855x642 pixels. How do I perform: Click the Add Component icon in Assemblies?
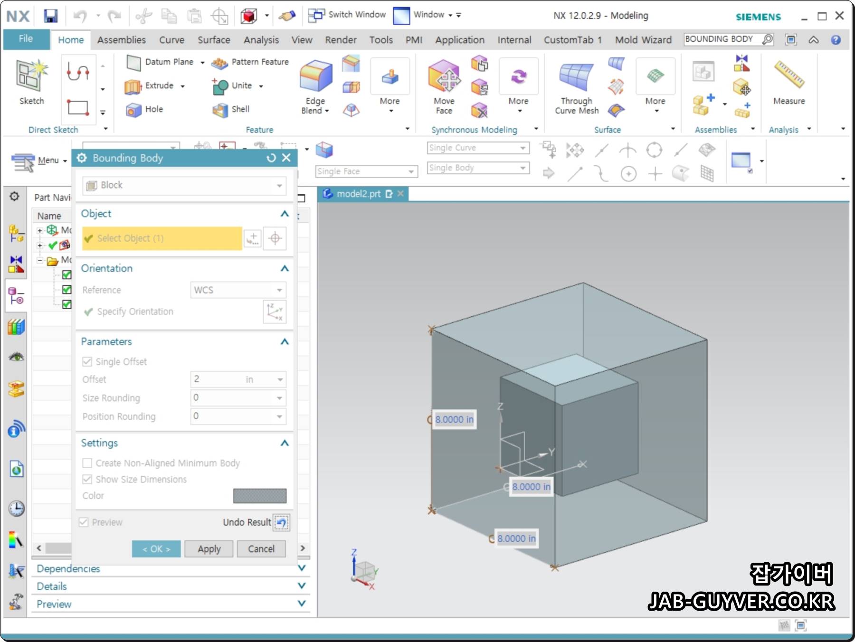coord(703,105)
